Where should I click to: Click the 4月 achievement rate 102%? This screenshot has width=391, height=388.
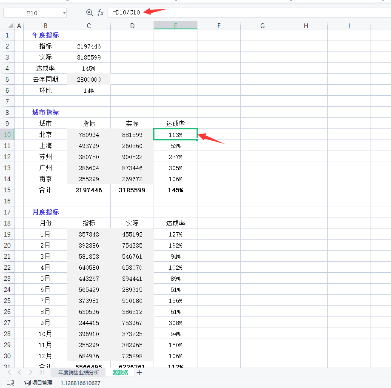tap(176, 267)
